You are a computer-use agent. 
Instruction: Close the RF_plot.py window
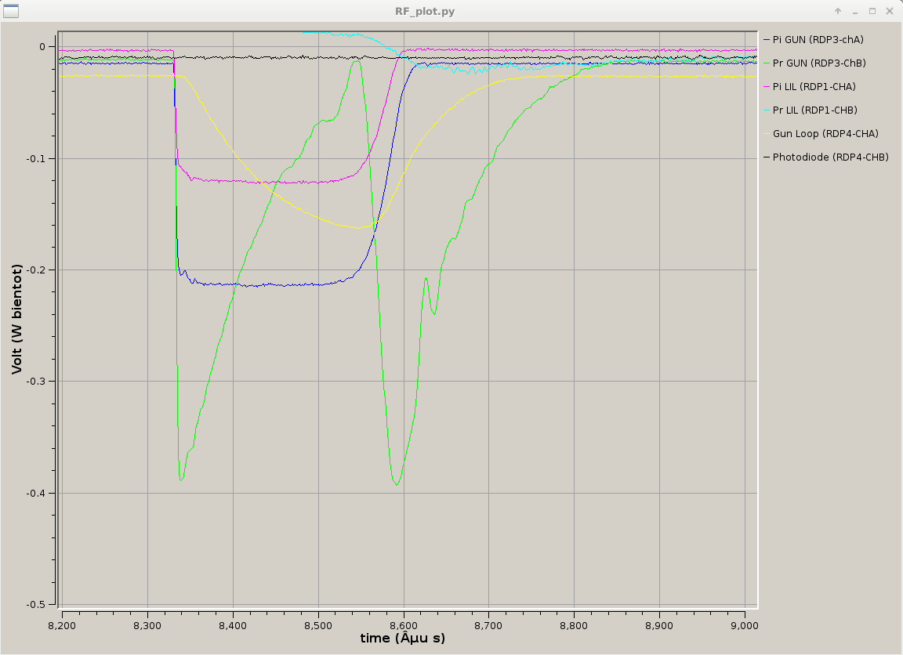[889, 12]
